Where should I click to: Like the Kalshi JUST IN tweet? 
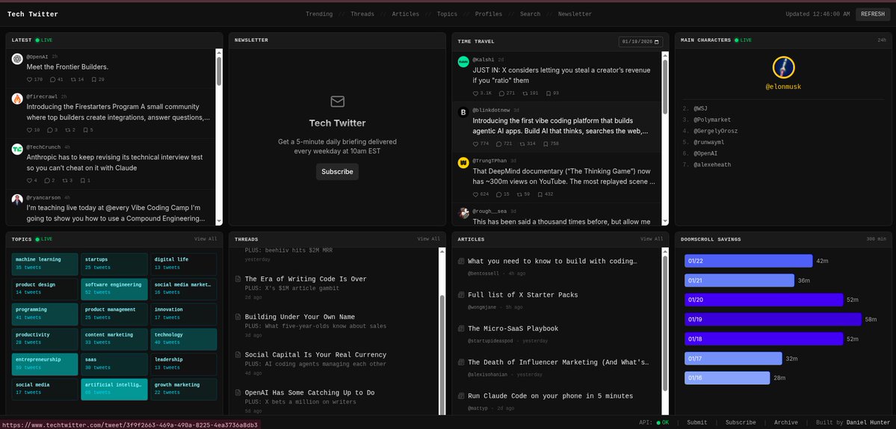[x=476, y=93]
